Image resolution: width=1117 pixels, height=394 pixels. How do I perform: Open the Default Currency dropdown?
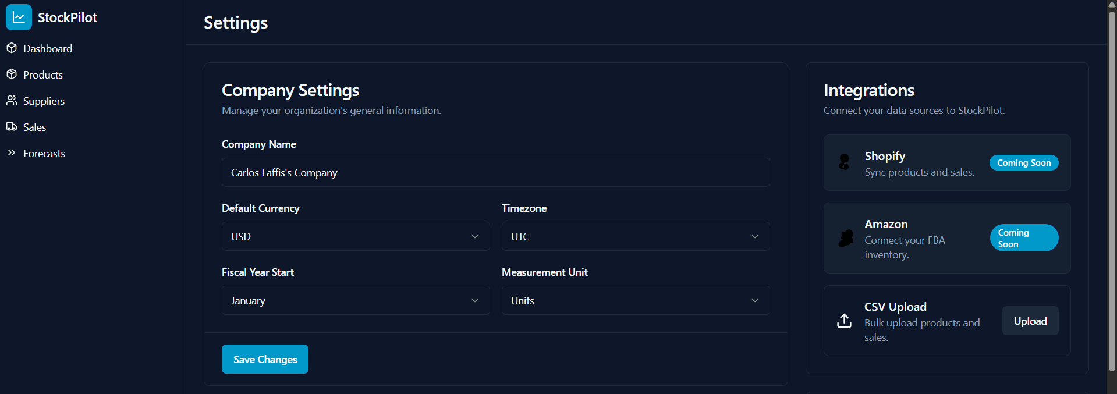[355, 236]
